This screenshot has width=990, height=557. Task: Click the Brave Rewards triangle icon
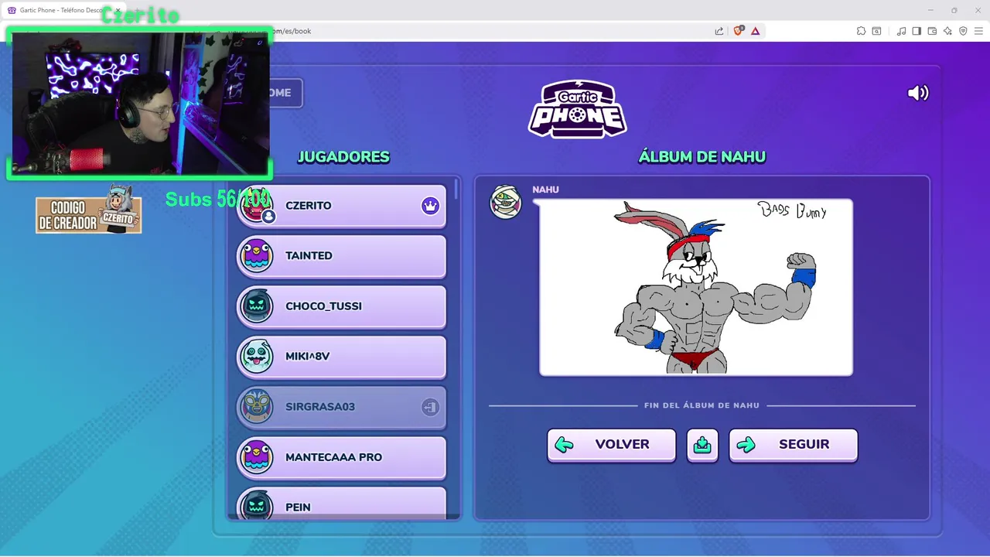756,31
